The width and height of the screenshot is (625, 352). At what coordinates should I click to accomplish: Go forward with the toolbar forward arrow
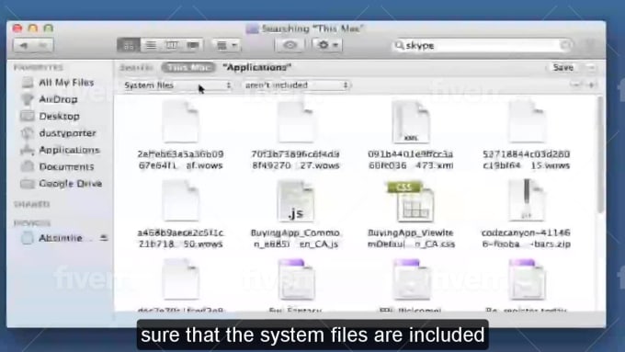click(43, 45)
